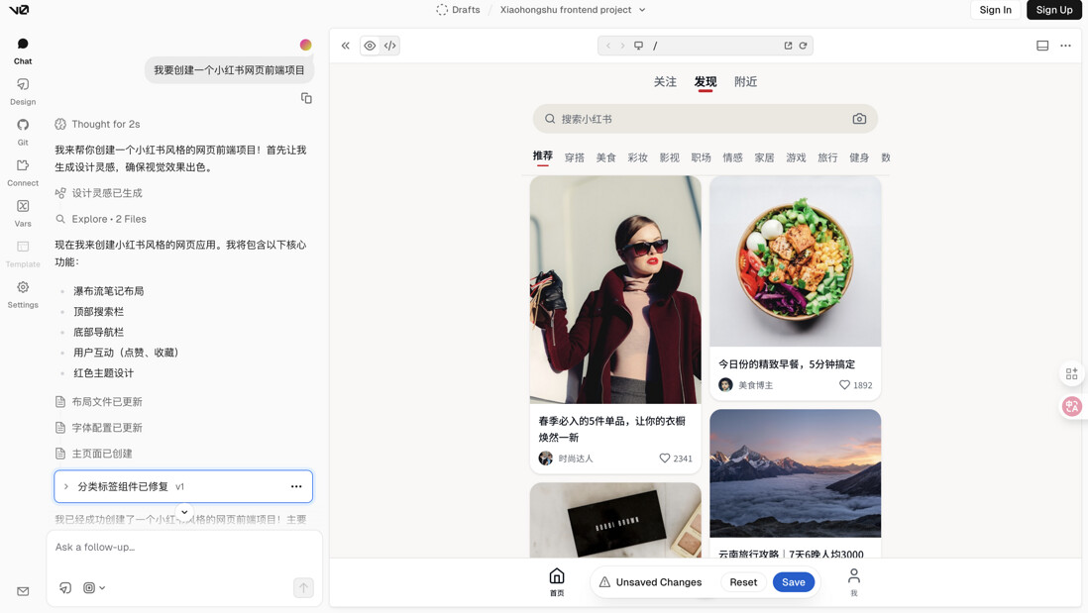Open the Xiaohongshu frontend project dropdown
The width and height of the screenshot is (1088, 613).
[573, 10]
